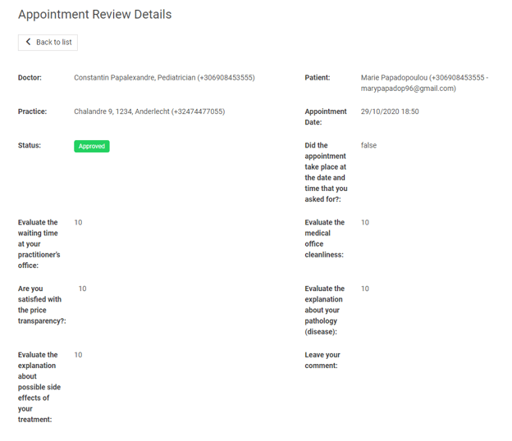512x441 pixels.
Task: Click the Status field label
Action: tap(30, 145)
